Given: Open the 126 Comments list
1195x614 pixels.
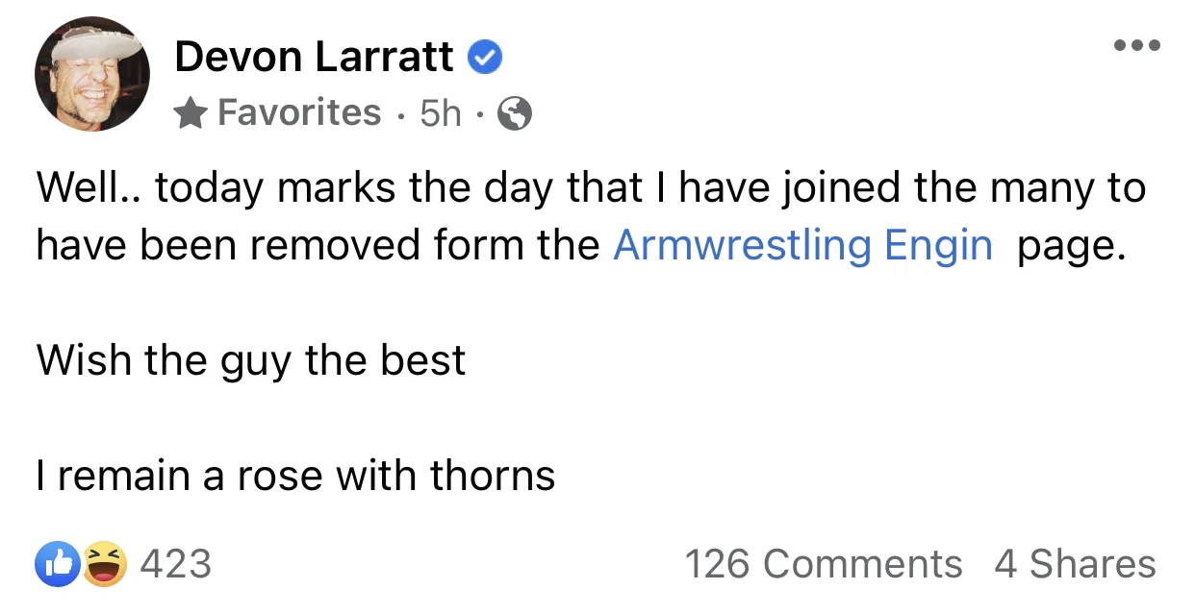Looking at the screenshot, I should [x=823, y=564].
